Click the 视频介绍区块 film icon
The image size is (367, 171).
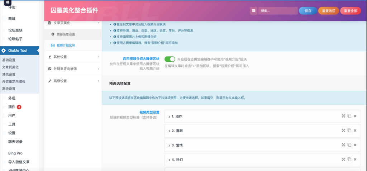tap(53, 46)
